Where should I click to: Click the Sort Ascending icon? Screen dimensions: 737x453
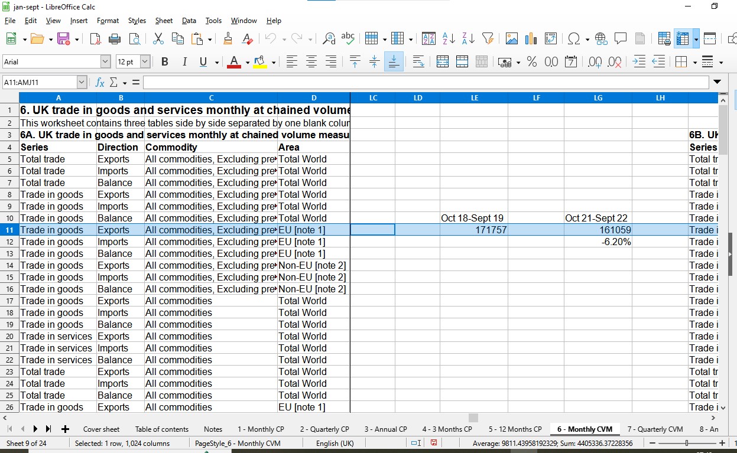(x=449, y=39)
